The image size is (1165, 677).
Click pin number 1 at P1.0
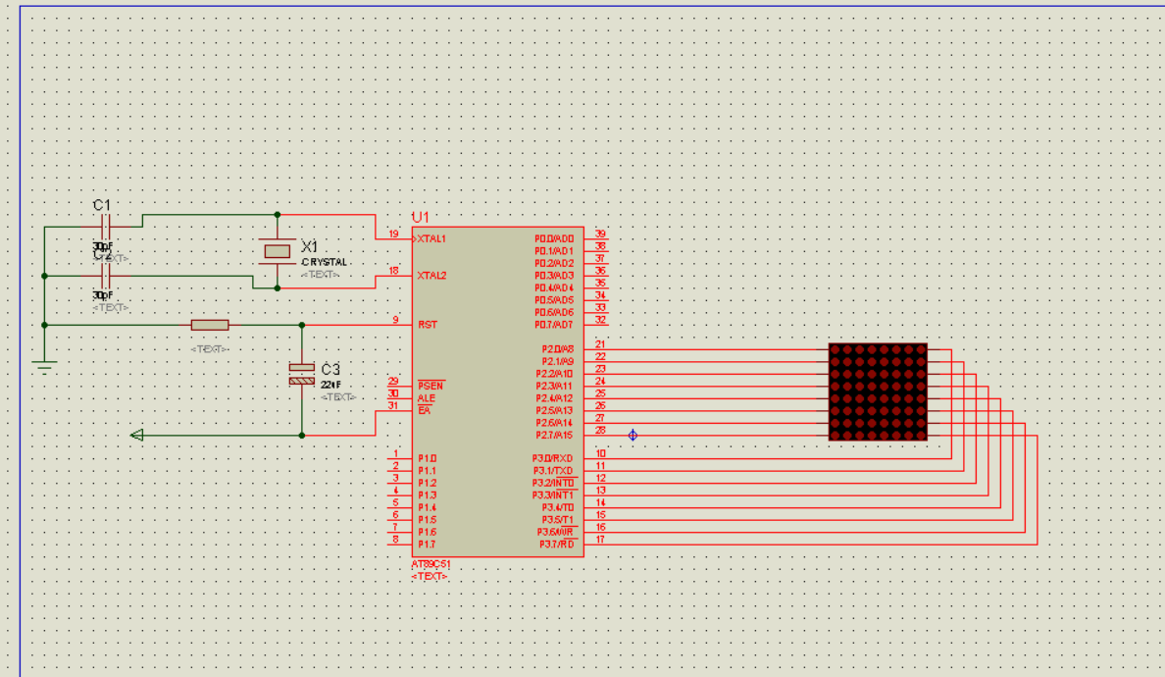point(396,453)
